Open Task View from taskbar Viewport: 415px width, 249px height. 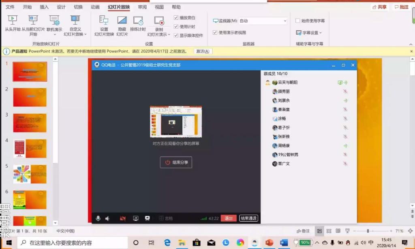pos(152,243)
